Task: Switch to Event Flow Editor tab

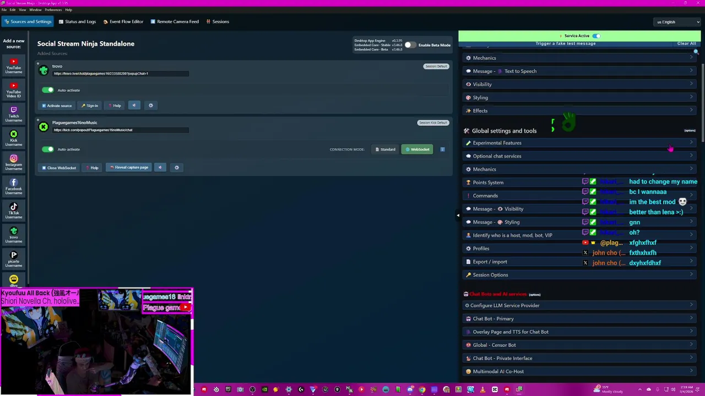Action: pyautogui.click(x=123, y=21)
